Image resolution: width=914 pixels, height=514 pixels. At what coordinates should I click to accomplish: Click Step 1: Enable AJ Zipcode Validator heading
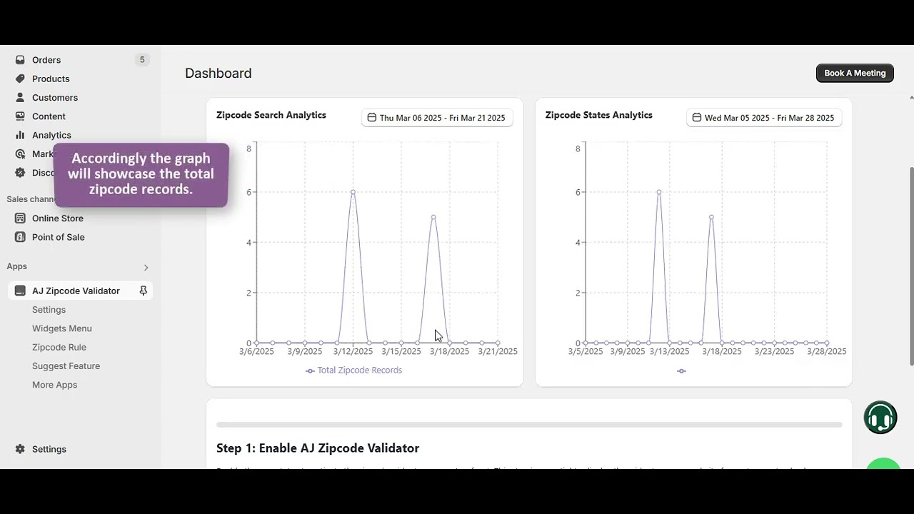tap(318, 448)
